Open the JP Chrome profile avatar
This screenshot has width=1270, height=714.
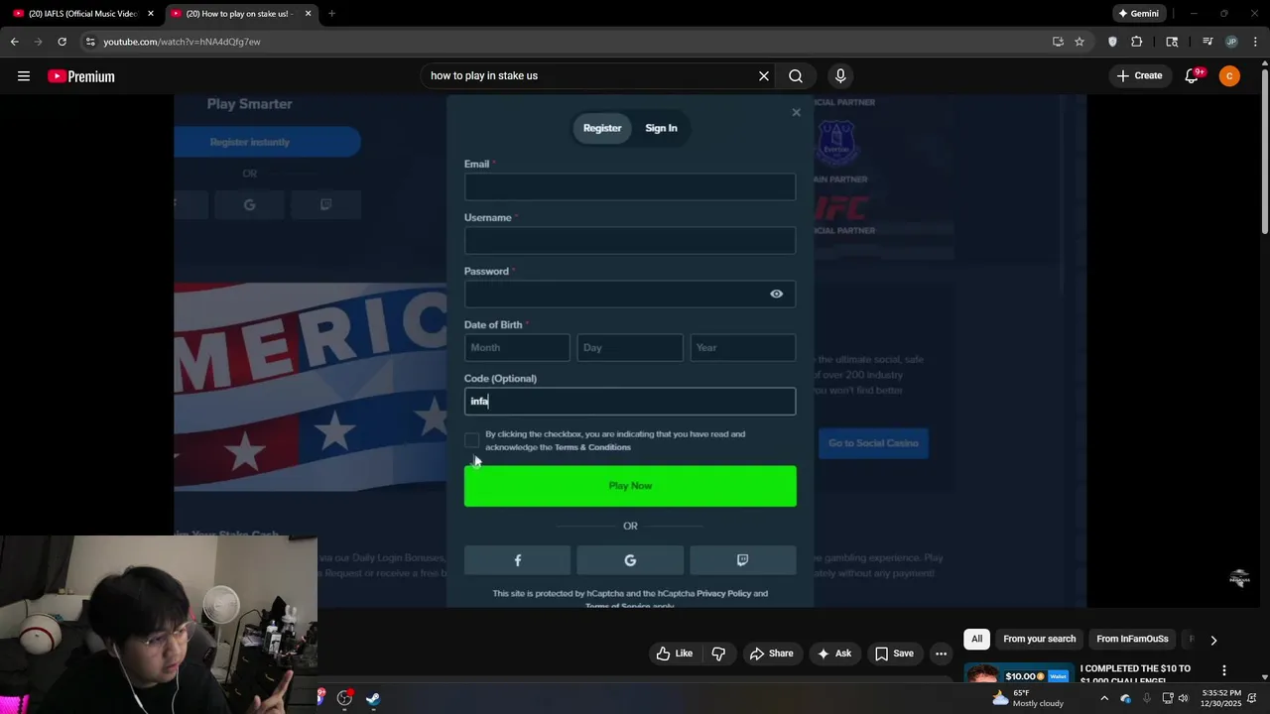tap(1231, 42)
